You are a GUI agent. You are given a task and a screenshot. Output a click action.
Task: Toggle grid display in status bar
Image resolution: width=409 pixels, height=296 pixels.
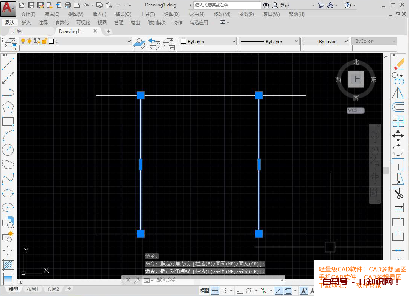tap(215, 290)
